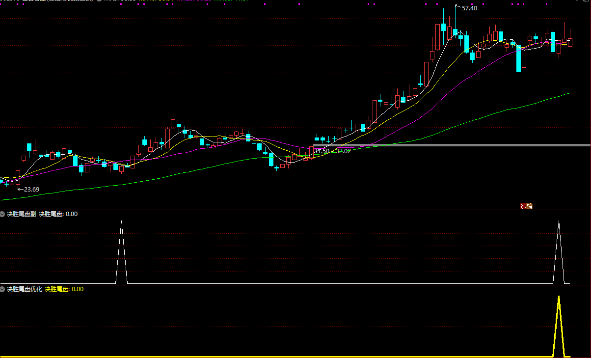Select the white 决胜尾盘: 0.00 value

(x=58, y=214)
